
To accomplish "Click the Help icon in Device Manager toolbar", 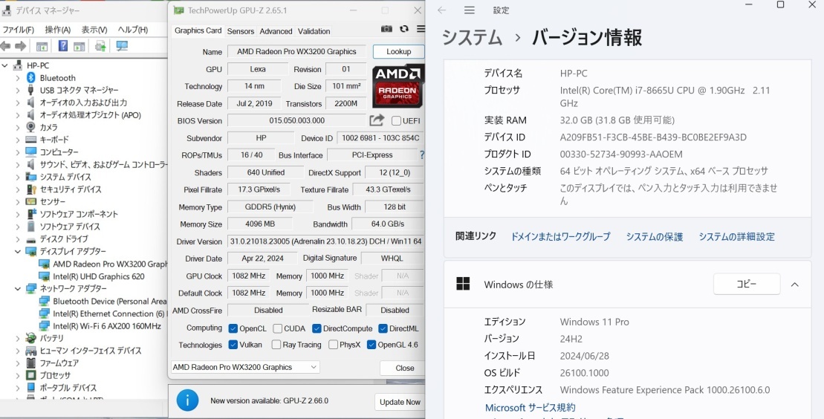I will tap(62, 46).
